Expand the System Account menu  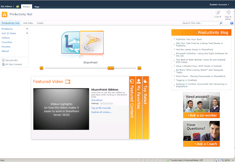(219, 4)
